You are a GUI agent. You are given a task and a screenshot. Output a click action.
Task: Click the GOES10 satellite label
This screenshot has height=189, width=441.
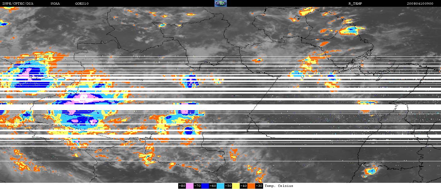click(82, 4)
